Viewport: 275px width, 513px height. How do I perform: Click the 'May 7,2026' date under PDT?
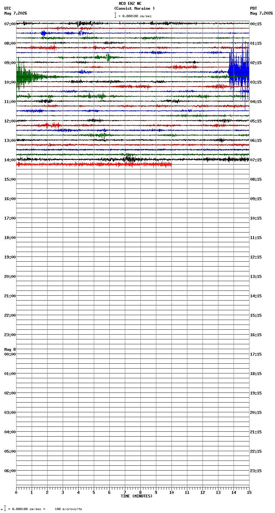coord(261,13)
